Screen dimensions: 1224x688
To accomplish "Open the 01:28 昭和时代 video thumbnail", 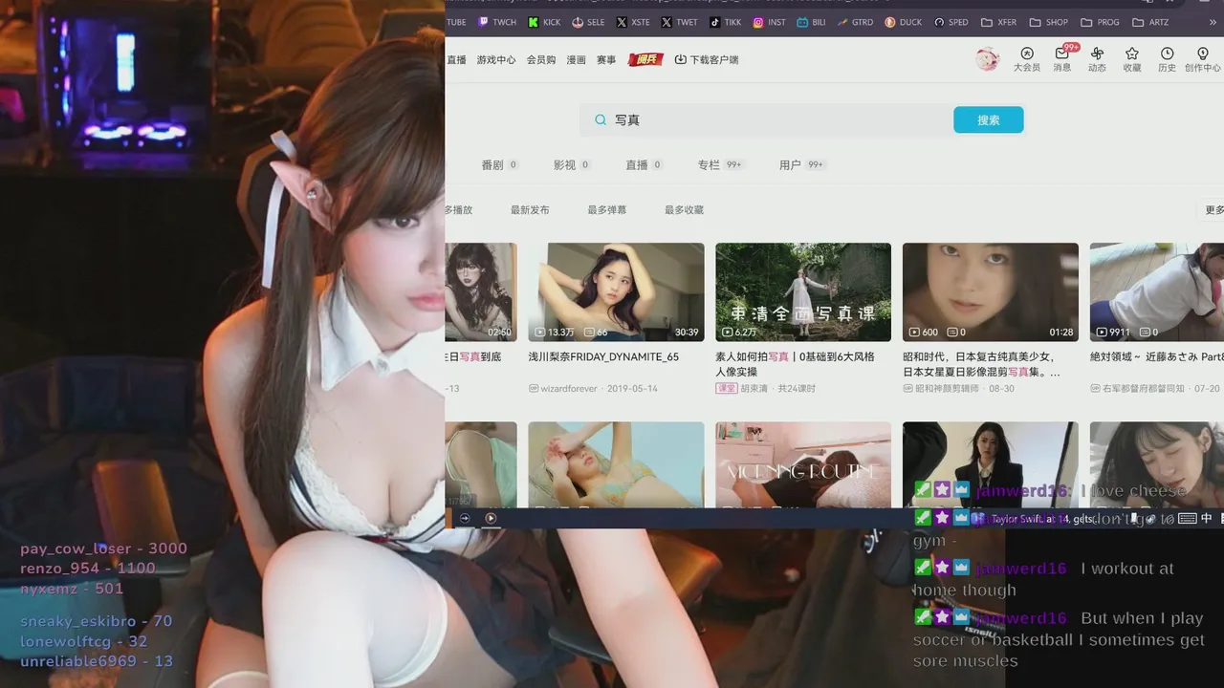I will [991, 292].
